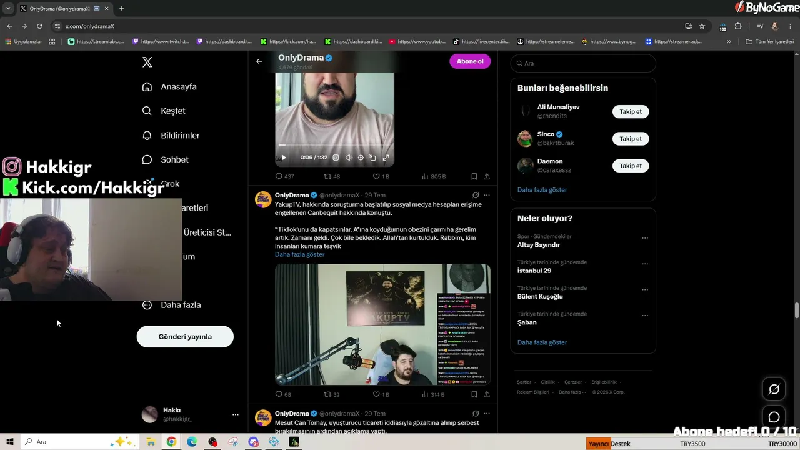Open the YouTube bookmark
This screenshot has height=450, width=800.
tap(417, 42)
